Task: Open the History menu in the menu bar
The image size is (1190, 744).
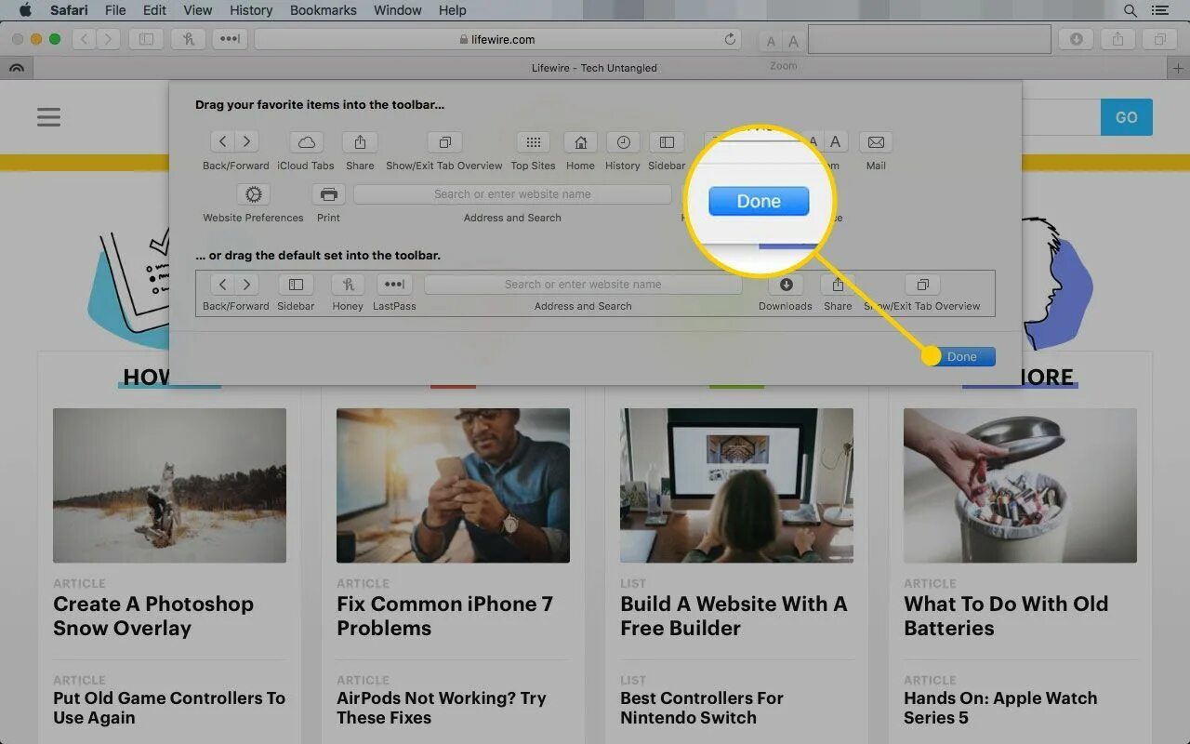Action: 251,10
